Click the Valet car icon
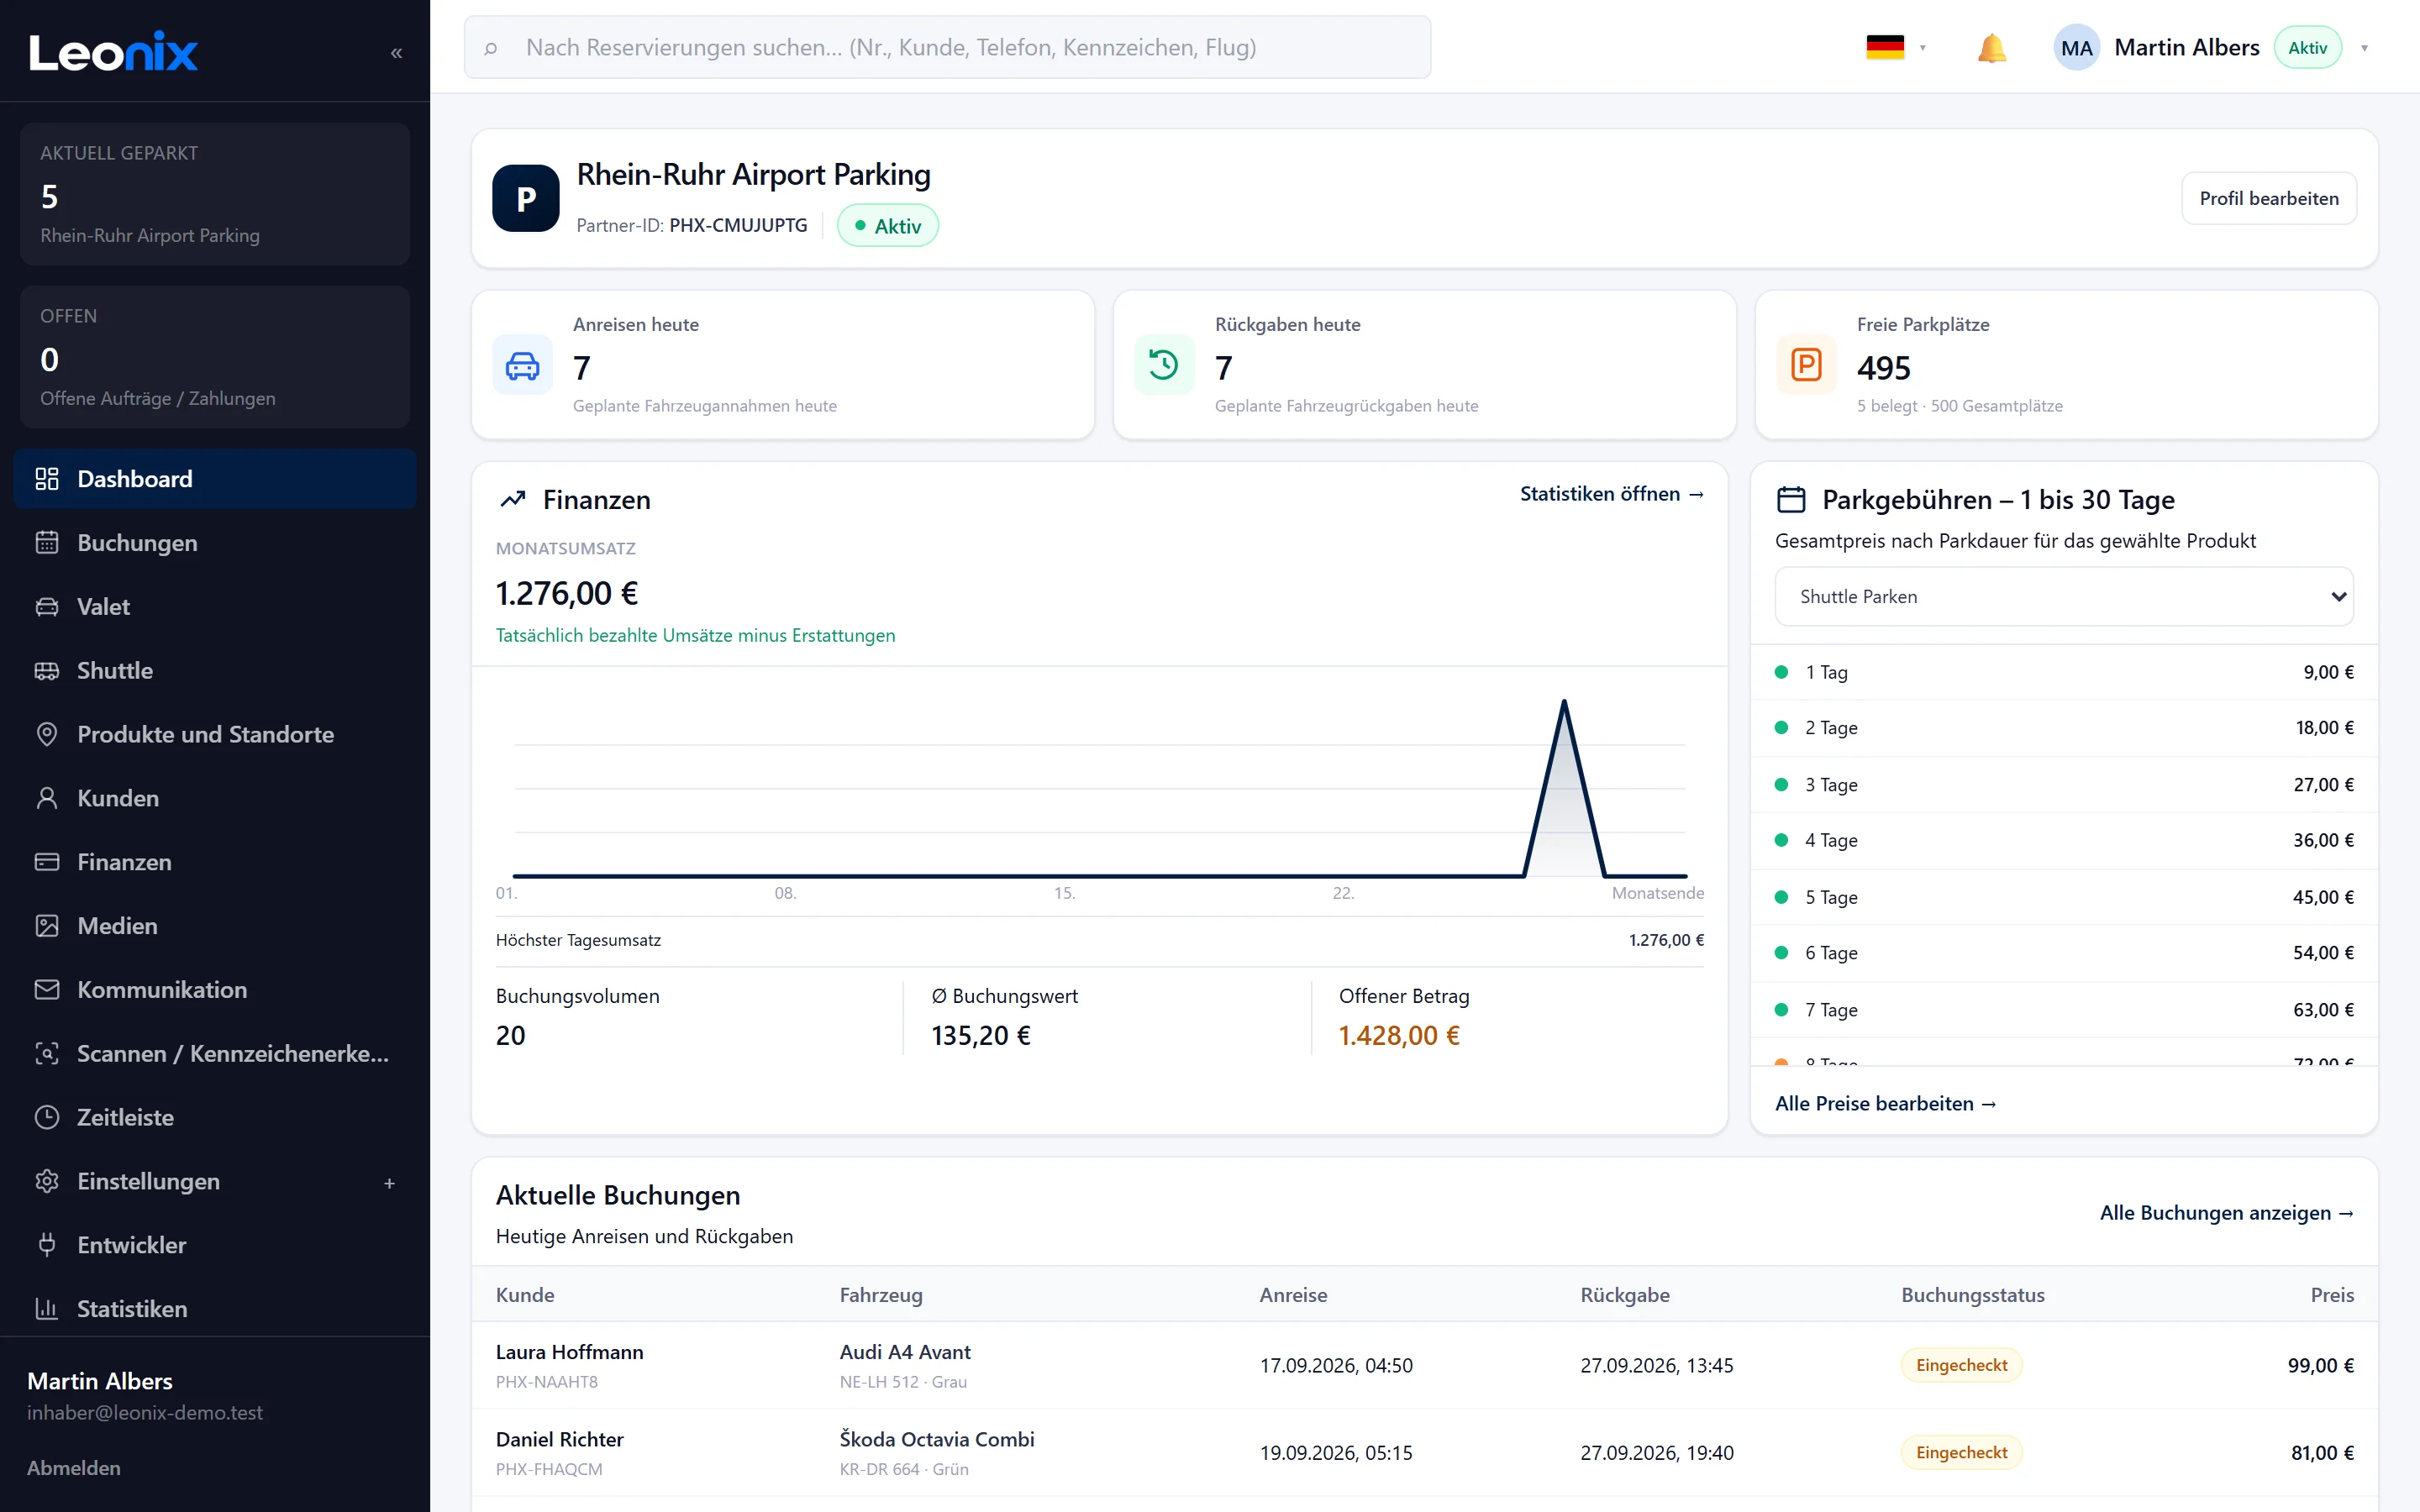 pos(47,607)
